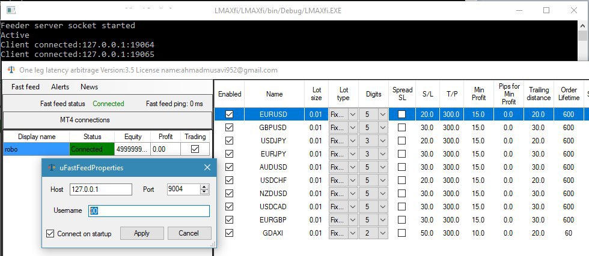Toggle Trading checkbox for robo
Screen dimensions: 589x256
coord(195,149)
